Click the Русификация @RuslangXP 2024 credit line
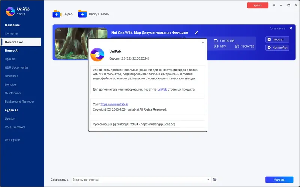The width and height of the screenshot is (300, 187). click(x=134, y=124)
